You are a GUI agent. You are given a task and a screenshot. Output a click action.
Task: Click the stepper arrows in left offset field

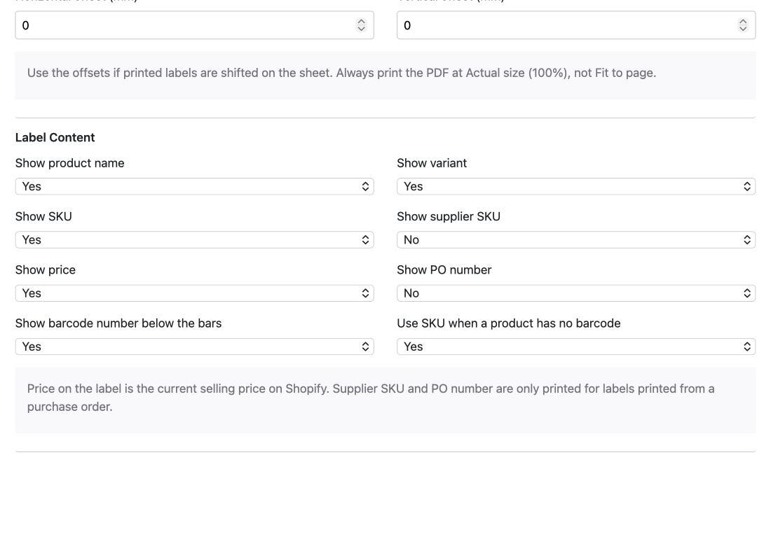(x=362, y=25)
